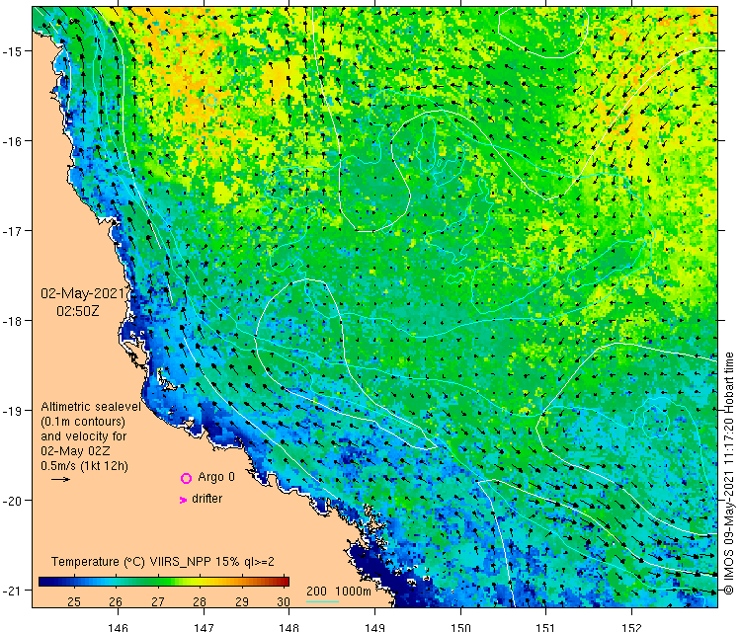Click the longitude axis label 146
The height and width of the screenshot is (632, 741).
point(118,627)
